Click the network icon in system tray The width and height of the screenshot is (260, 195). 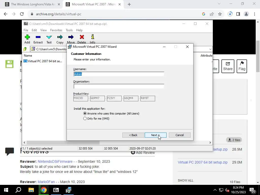(221, 190)
